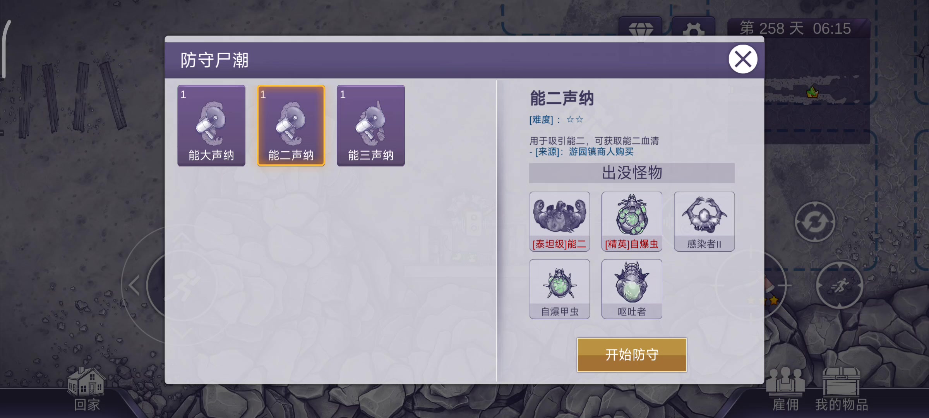Close the 防守尸潮 dialog
The width and height of the screenshot is (929, 418).
(743, 59)
